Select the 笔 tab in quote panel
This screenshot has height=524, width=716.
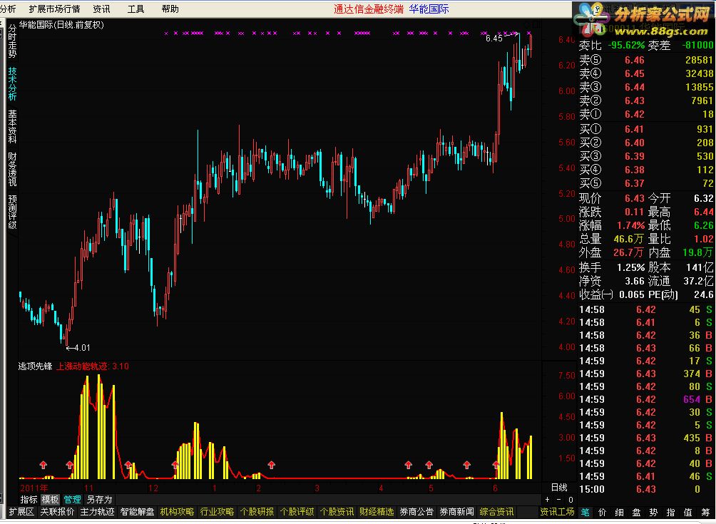(x=585, y=512)
